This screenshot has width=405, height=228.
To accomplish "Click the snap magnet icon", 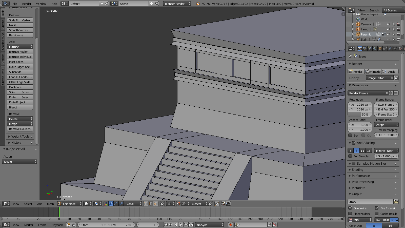I will point(179,204).
